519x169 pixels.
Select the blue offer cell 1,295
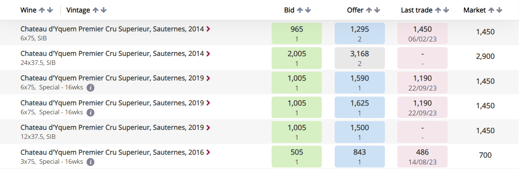pyautogui.click(x=360, y=33)
